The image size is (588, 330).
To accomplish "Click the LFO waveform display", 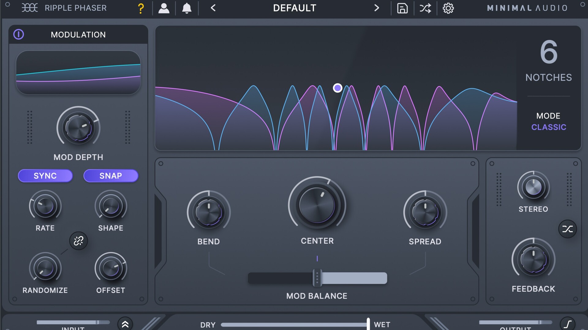I will [78, 72].
